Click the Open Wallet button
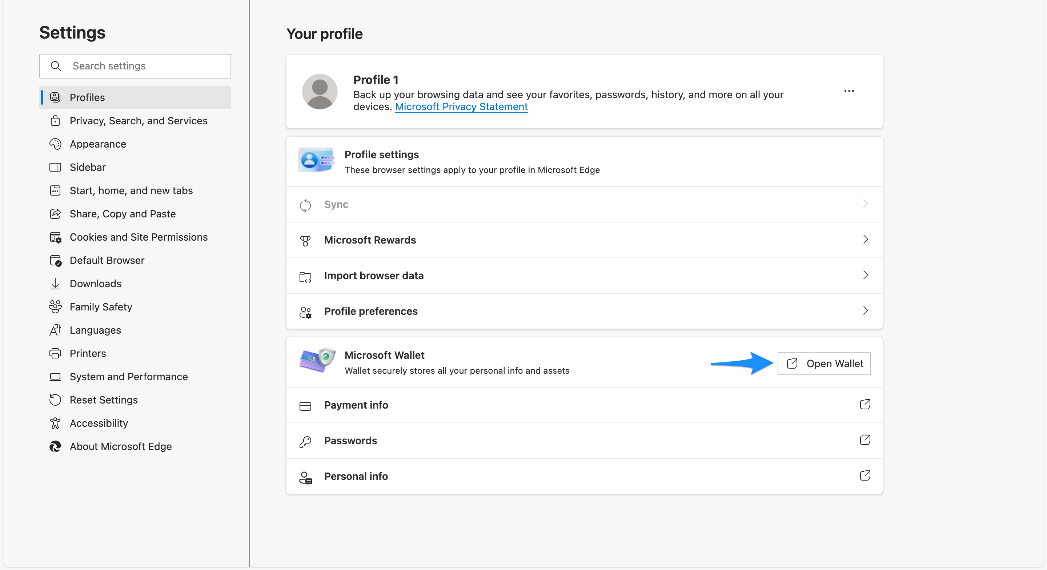 [x=824, y=364]
